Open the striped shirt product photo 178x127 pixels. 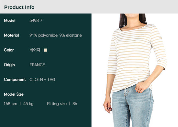(x=135, y=70)
